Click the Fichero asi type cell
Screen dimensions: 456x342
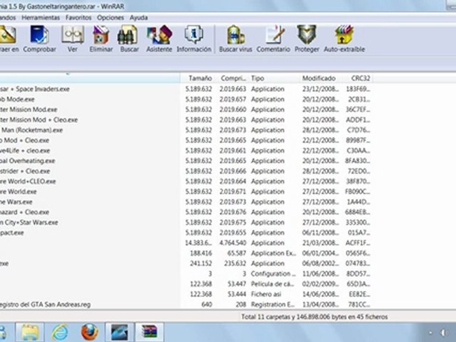(266, 294)
